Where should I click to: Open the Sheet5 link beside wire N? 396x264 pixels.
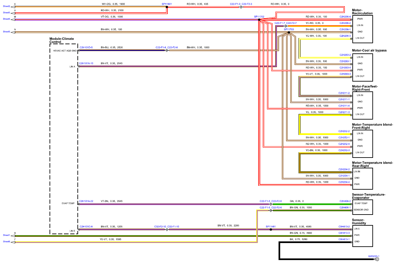pos(7,32)
